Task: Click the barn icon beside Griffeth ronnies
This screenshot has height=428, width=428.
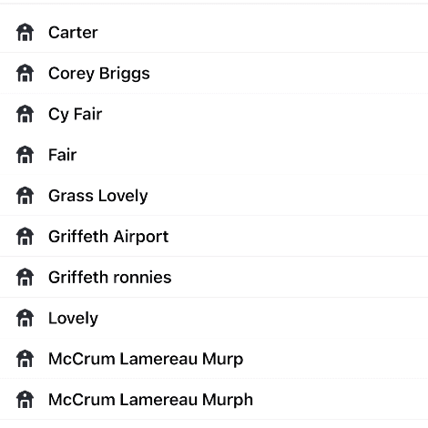Action: click(25, 277)
